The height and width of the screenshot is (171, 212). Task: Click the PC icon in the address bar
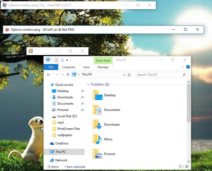pos(74,74)
